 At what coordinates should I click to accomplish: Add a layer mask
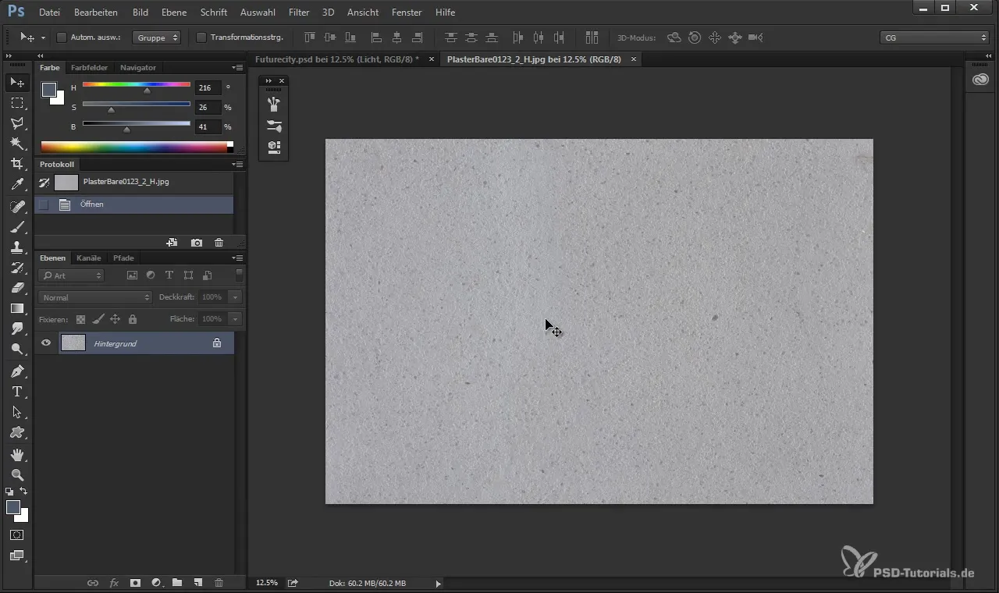(x=135, y=583)
